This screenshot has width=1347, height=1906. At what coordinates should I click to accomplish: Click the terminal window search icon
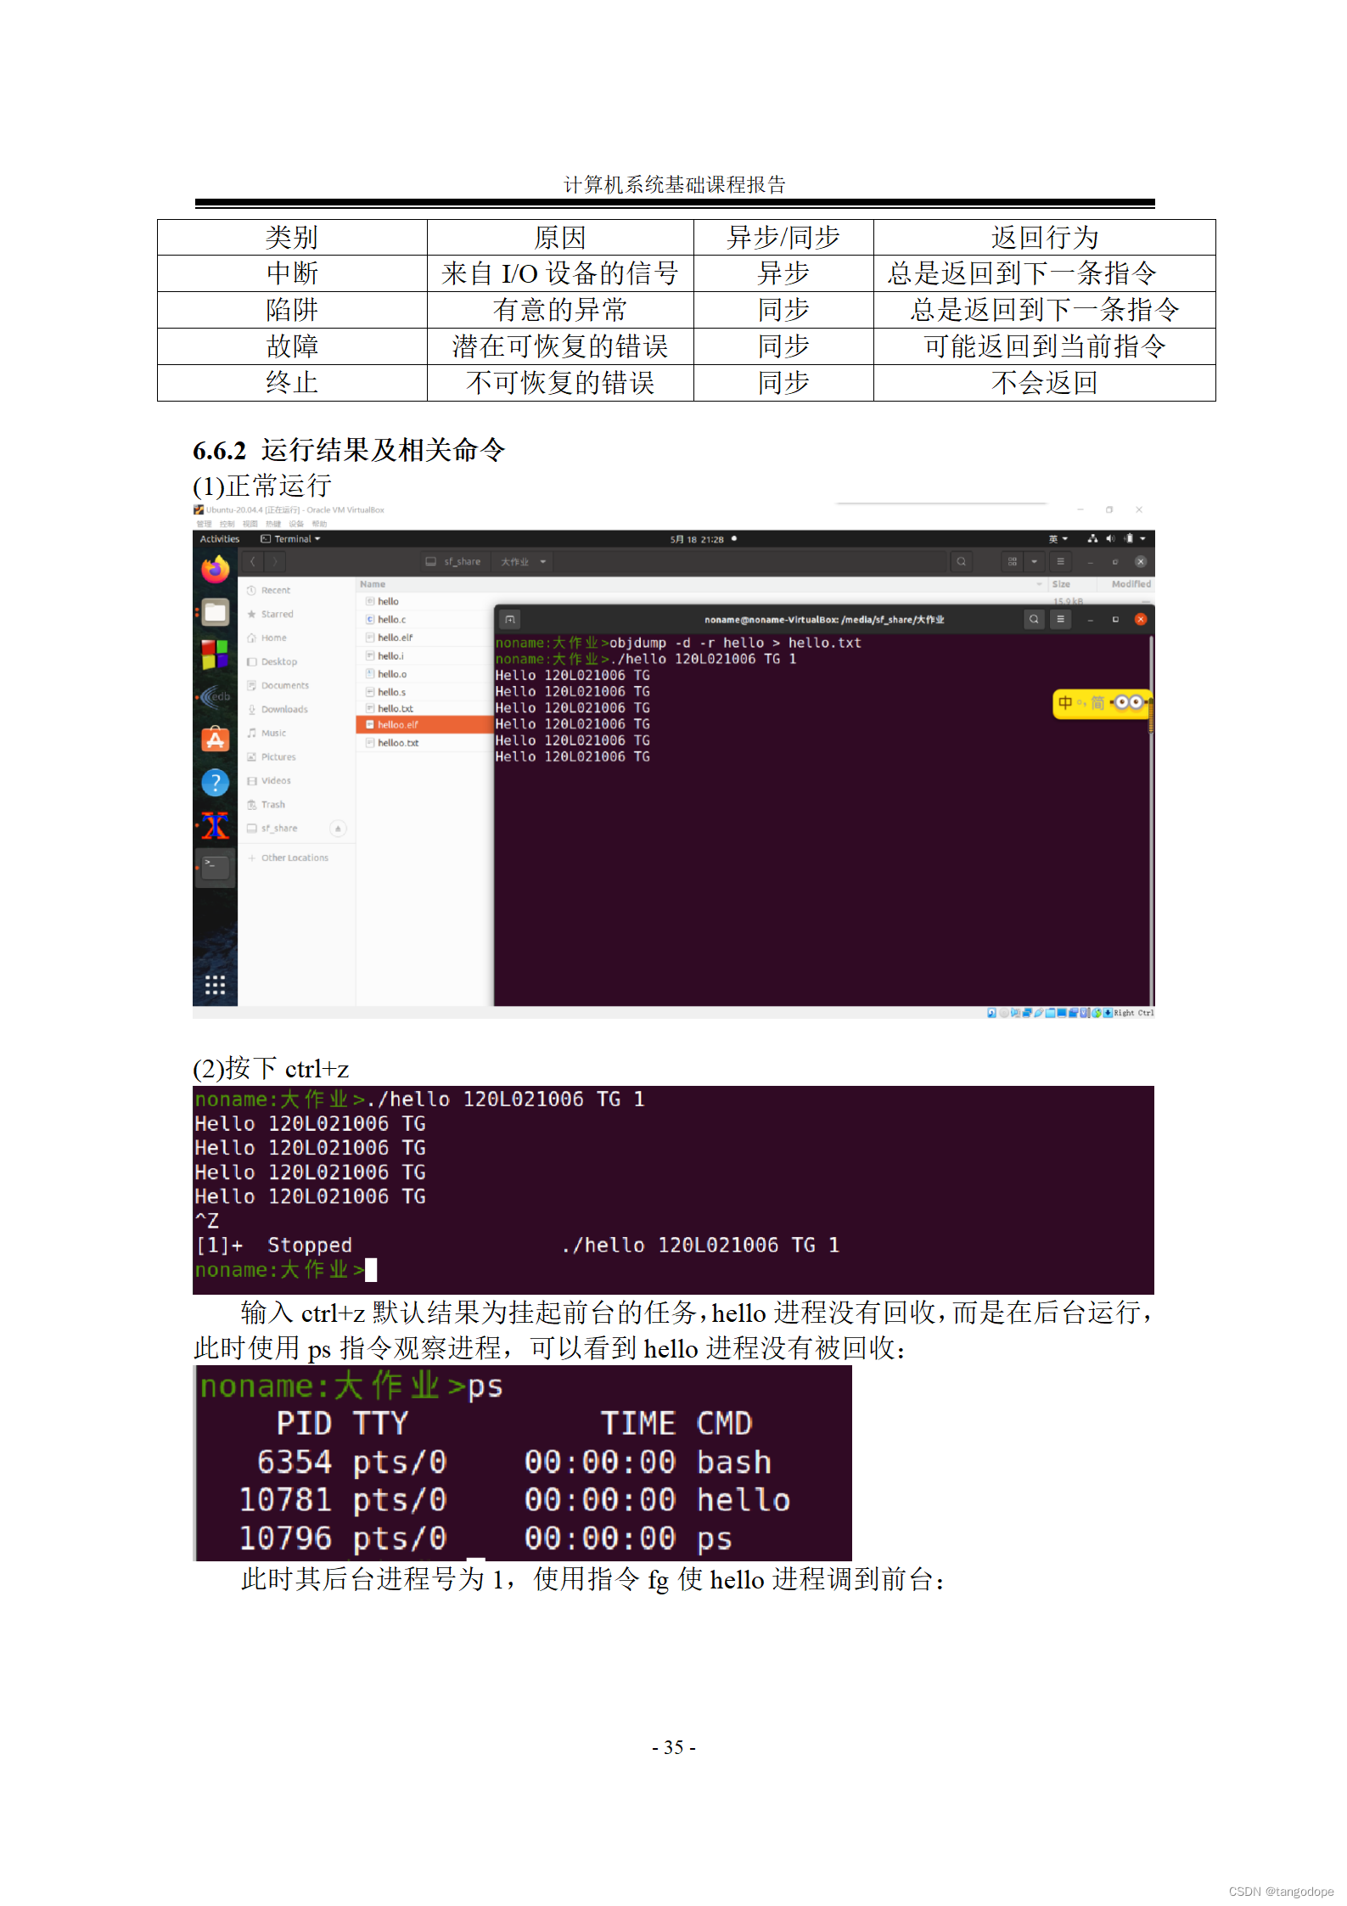tap(1034, 619)
